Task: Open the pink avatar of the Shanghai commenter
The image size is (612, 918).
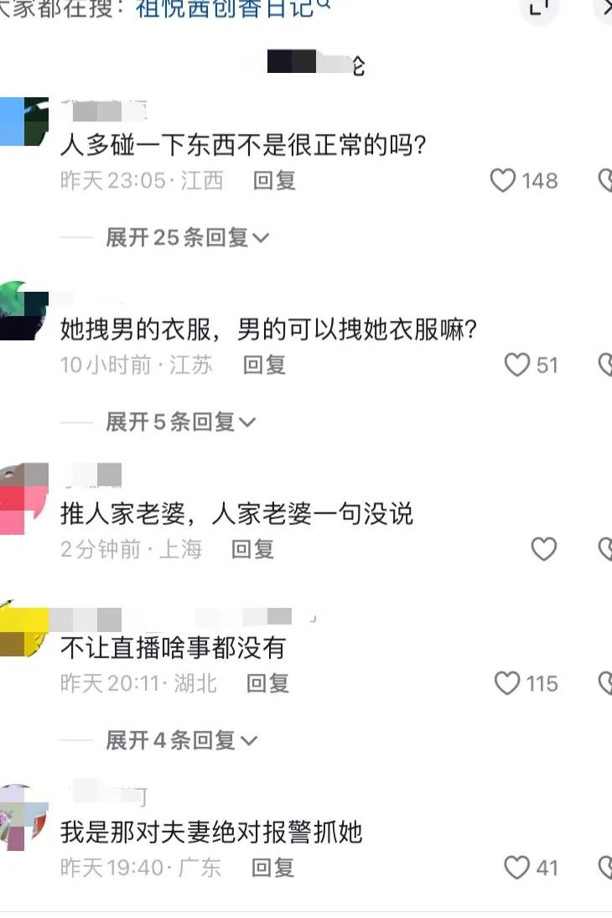Action: coord(23,499)
